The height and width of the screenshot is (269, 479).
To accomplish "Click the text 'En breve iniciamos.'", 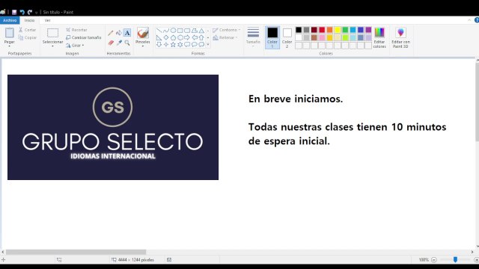I will [296, 99].
